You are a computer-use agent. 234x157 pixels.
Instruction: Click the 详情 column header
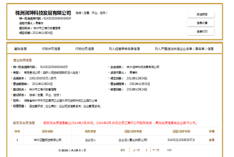click(211, 132)
